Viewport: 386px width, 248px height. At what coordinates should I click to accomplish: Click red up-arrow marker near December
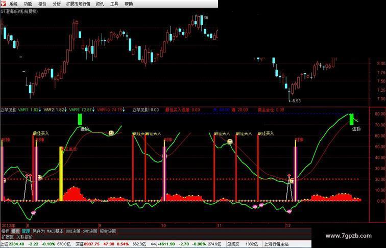click(289, 176)
